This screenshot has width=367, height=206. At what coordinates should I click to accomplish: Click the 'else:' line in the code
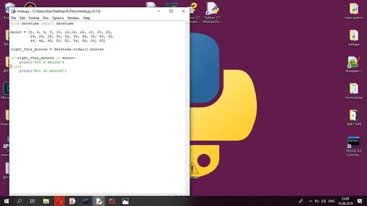coord(16,66)
